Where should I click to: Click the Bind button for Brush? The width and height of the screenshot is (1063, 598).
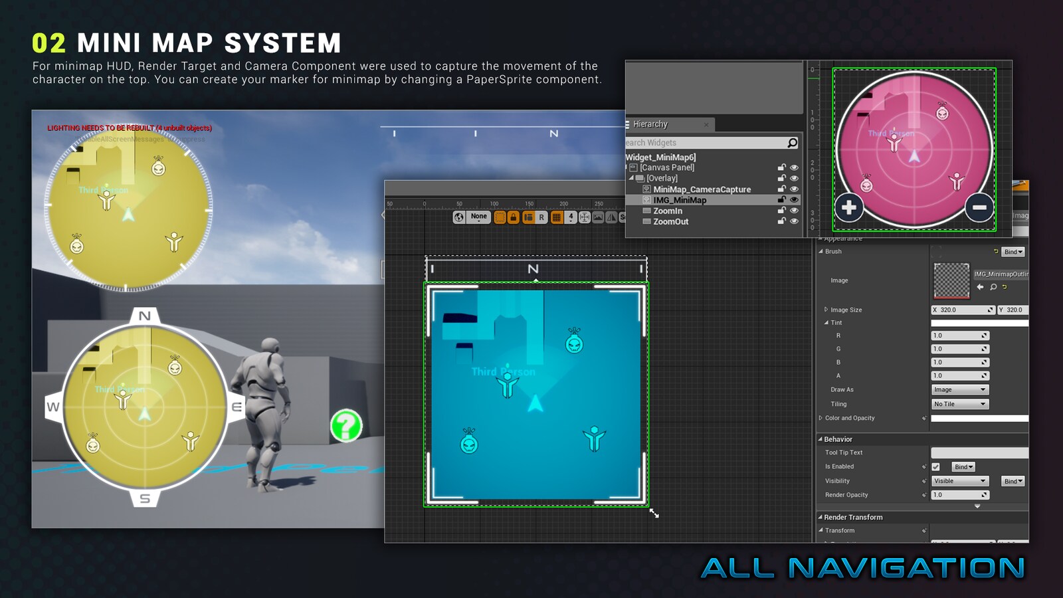coord(1013,252)
